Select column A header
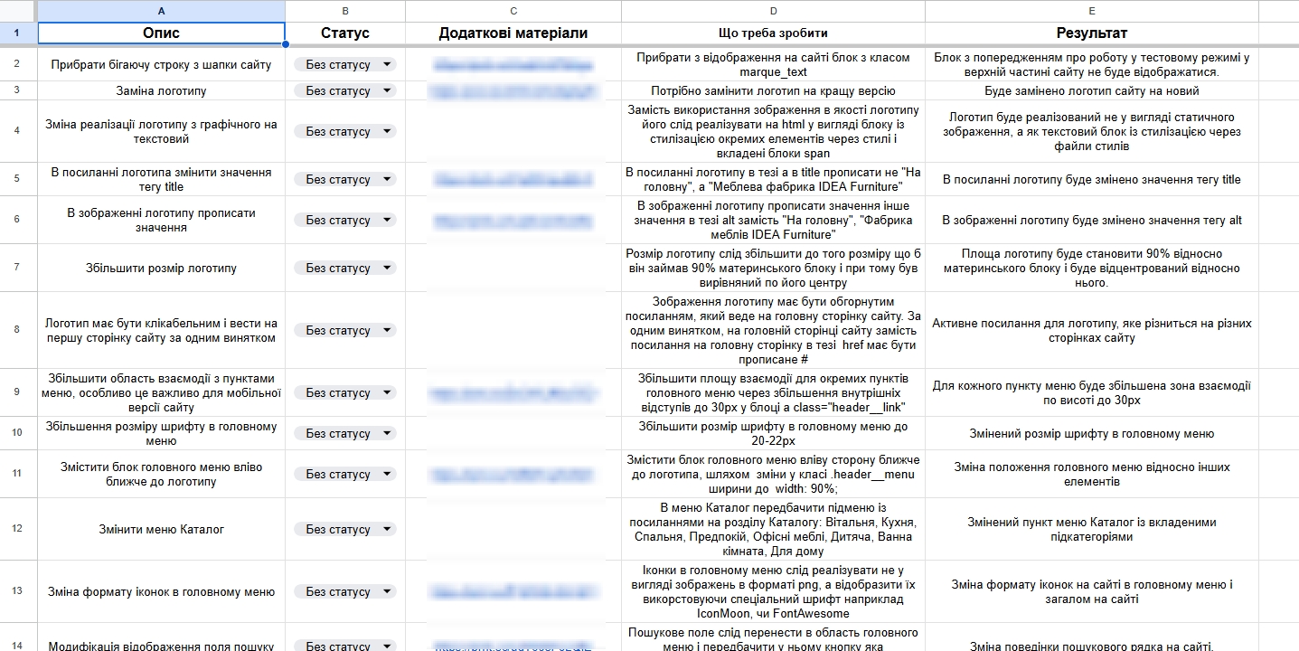Screen dimensions: 1299x651 [161, 11]
